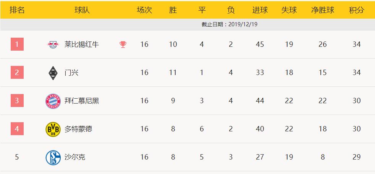Click the Schalke 04 club crest
This screenshot has height=174, width=375.
point(53,158)
